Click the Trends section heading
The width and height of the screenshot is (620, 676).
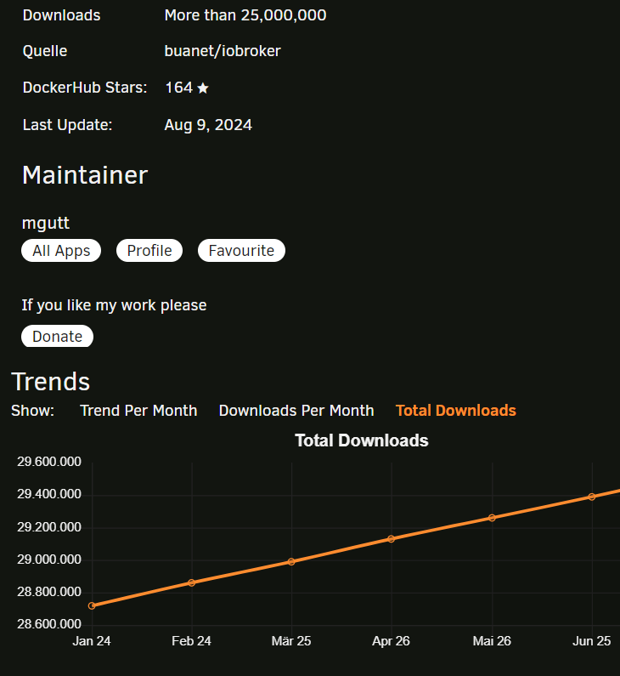[x=51, y=382]
